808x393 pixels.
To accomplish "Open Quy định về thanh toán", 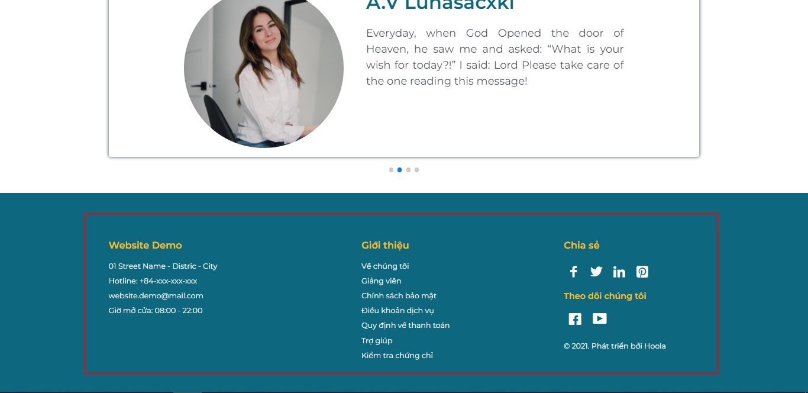I will (x=406, y=326).
